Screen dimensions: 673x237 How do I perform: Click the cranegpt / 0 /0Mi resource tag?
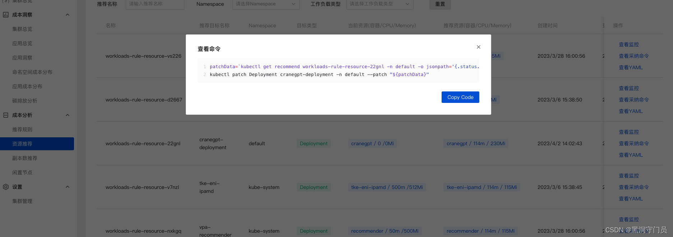point(372,143)
